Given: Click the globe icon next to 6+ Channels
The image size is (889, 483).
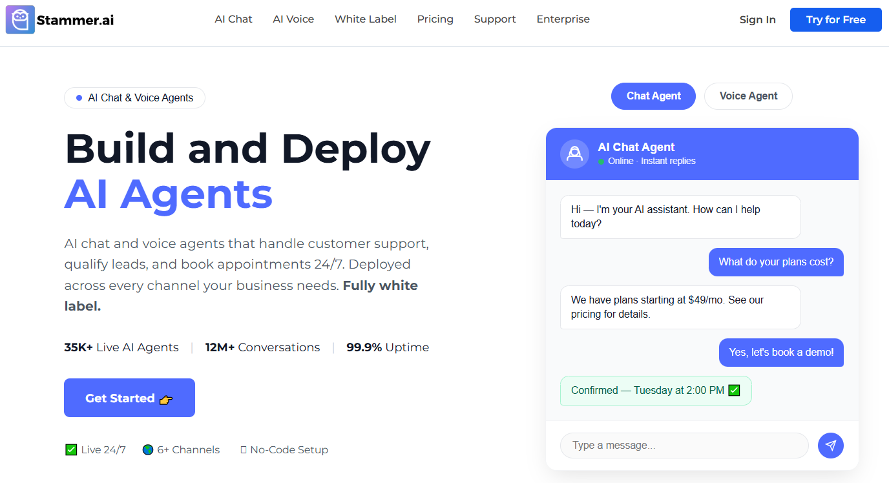Looking at the screenshot, I should (x=148, y=449).
